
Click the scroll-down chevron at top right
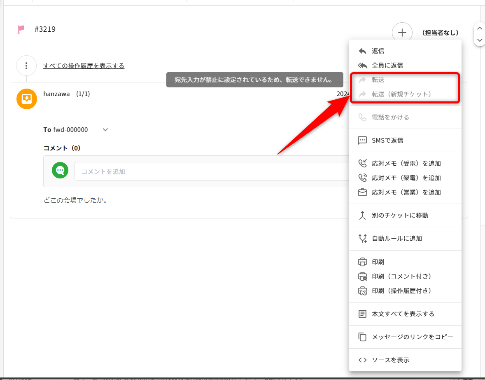(x=479, y=40)
